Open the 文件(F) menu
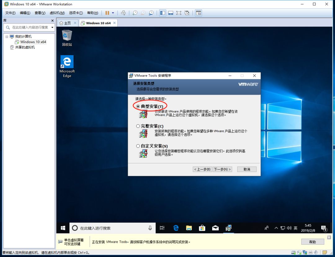The image size is (335, 257). pos(10,13)
